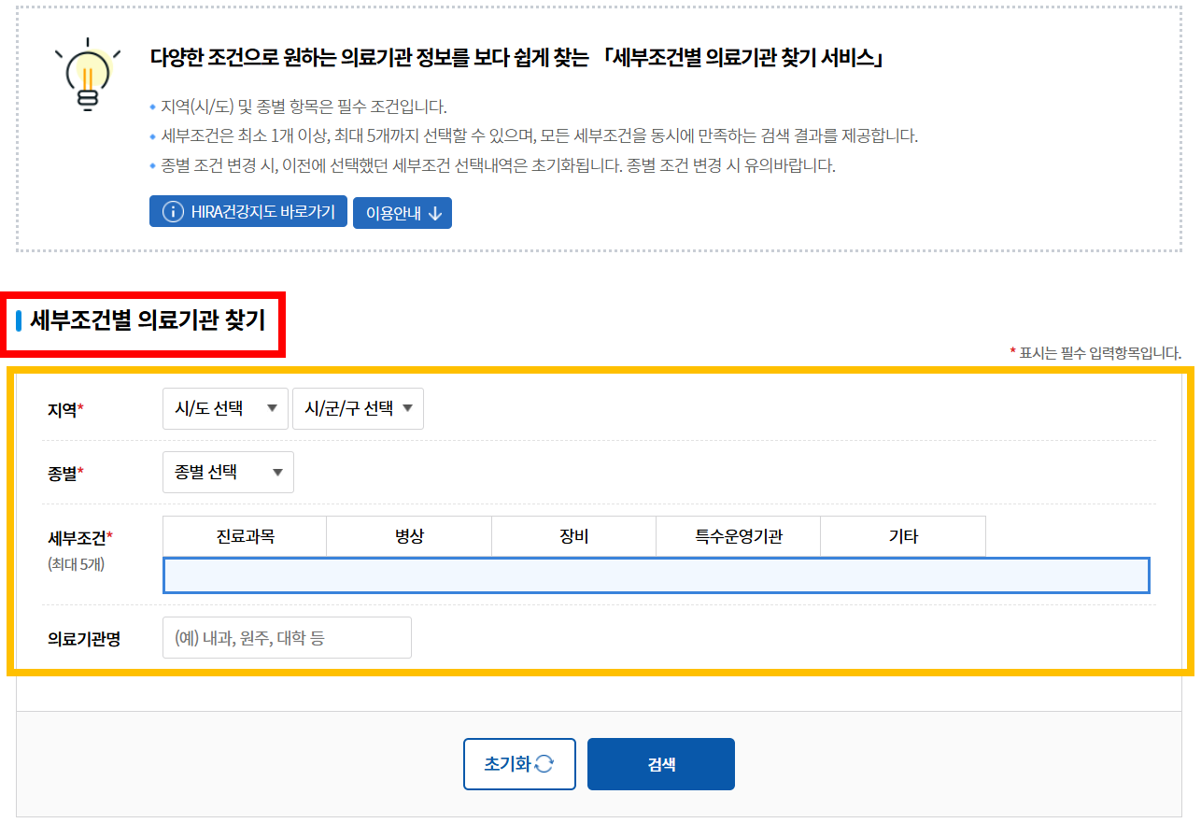Open the 시/도 선택 dropdown

224,408
